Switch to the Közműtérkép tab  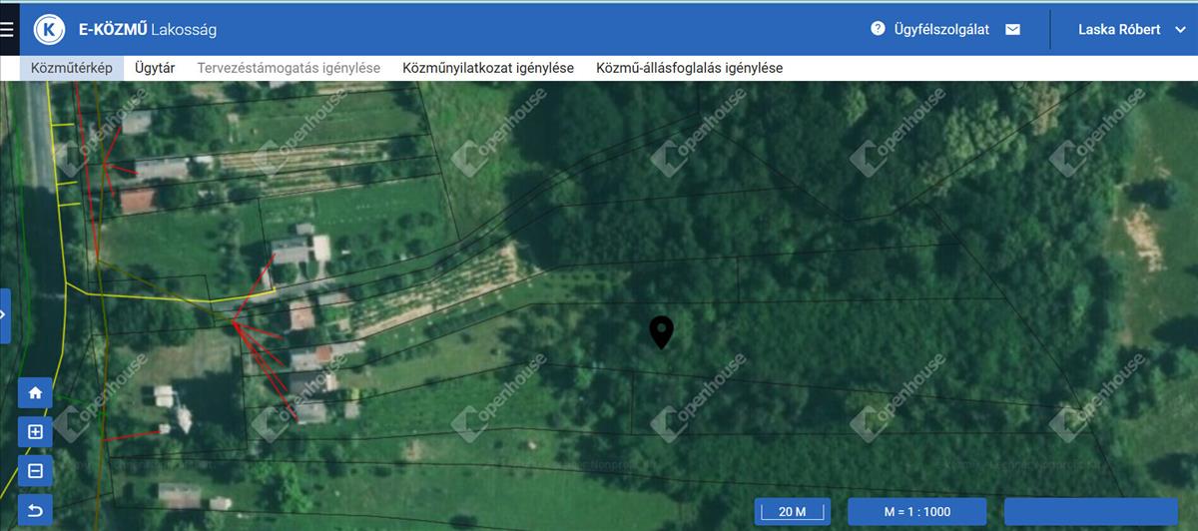pyautogui.click(x=71, y=68)
